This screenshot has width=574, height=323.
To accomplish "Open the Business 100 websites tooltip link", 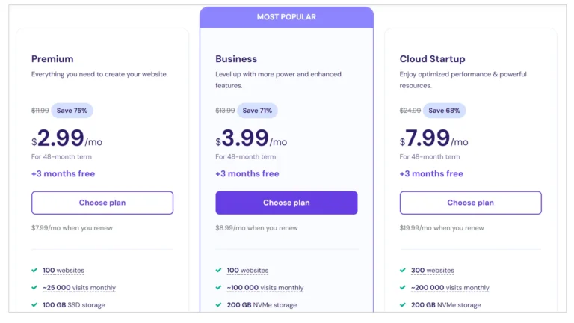I will pos(247,271).
